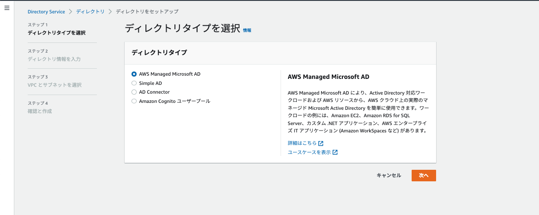Click the キャンセル button
Image resolution: width=539 pixels, height=215 pixels.
tap(389, 175)
